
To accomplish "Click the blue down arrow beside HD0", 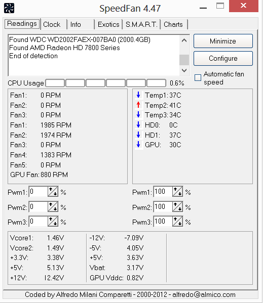I will tap(138, 124).
